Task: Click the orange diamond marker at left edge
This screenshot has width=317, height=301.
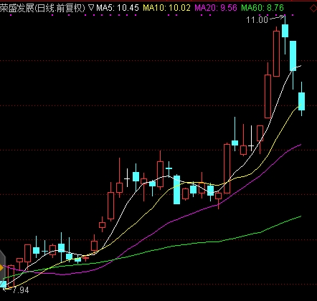Action: 1,268
